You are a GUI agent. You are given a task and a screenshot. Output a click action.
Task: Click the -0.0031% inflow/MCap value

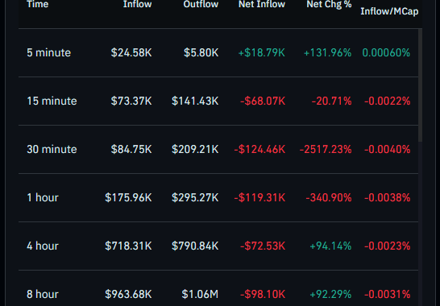point(388,294)
